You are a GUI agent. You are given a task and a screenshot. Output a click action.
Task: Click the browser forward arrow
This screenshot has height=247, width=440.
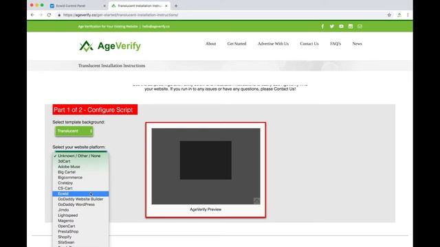point(41,15)
